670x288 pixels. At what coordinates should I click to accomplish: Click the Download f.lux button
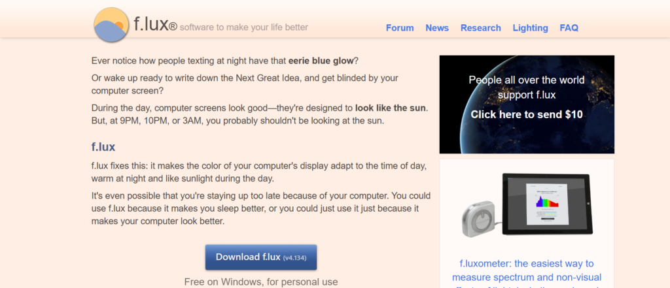[260, 257]
